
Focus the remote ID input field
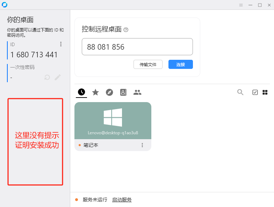[x=137, y=47]
